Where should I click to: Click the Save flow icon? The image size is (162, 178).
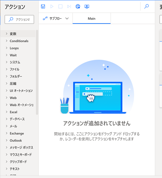tap(43, 7)
